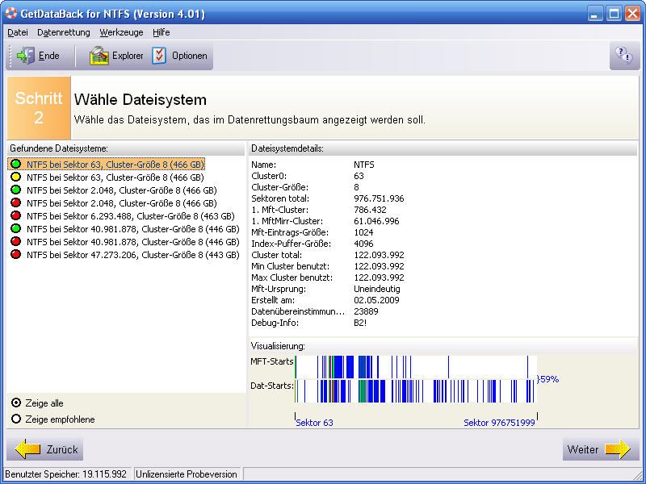Close the GetDataBack window

632,14
